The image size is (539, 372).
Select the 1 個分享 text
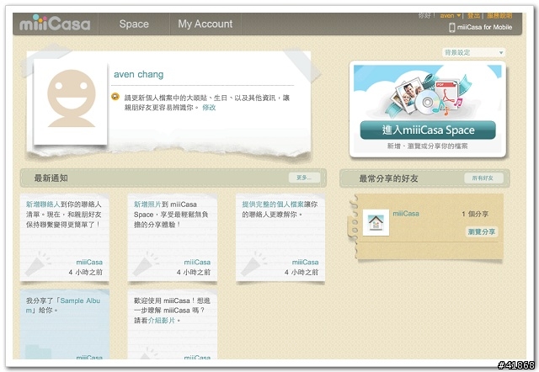click(475, 214)
